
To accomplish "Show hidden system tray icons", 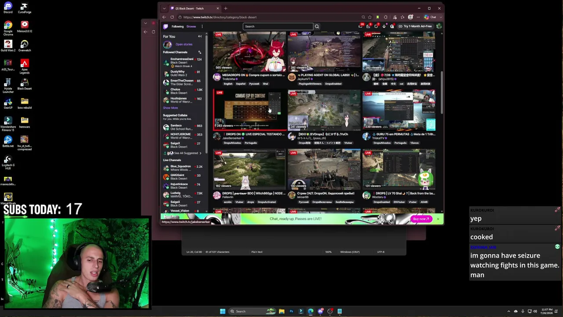I will pyautogui.click(x=509, y=311).
